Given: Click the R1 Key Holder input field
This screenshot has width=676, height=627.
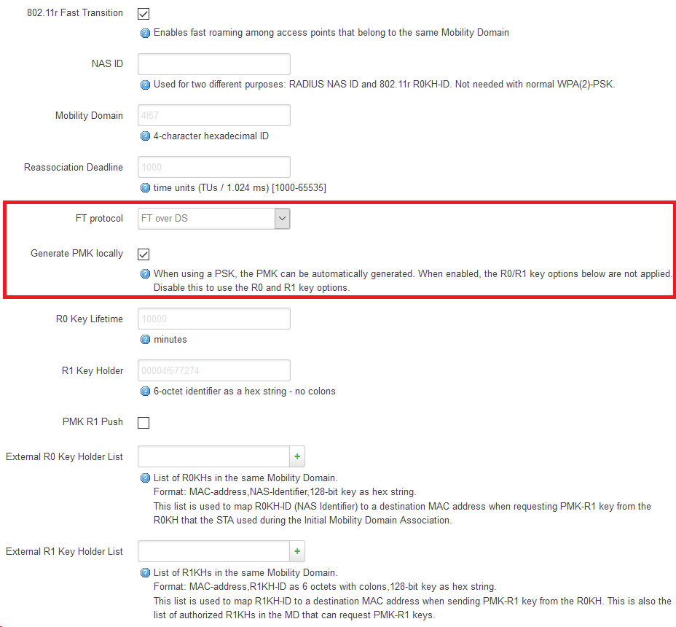Looking at the screenshot, I should (x=214, y=370).
